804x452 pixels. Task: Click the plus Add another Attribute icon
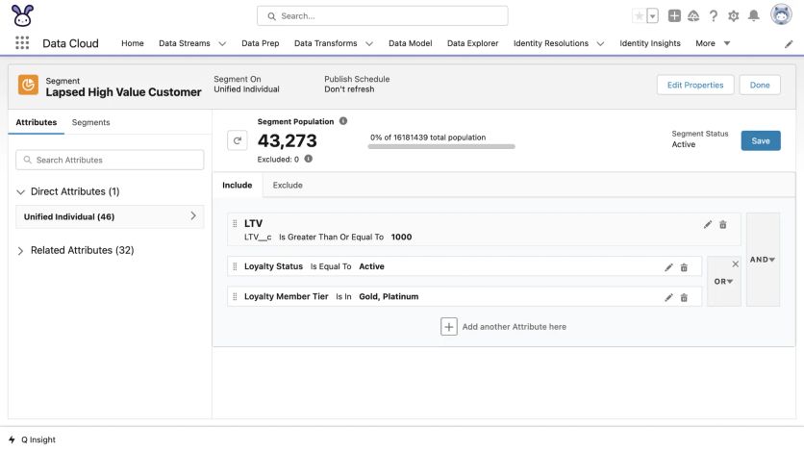449,326
